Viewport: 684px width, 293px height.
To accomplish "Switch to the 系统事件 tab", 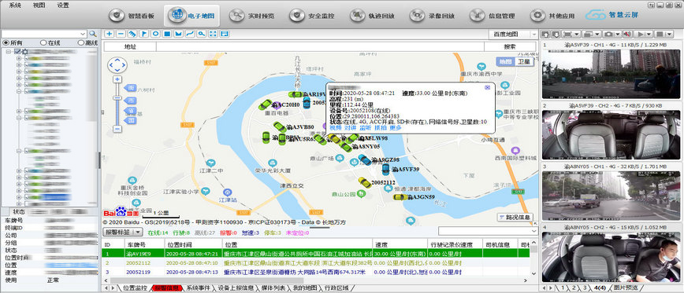I will pos(198,288).
